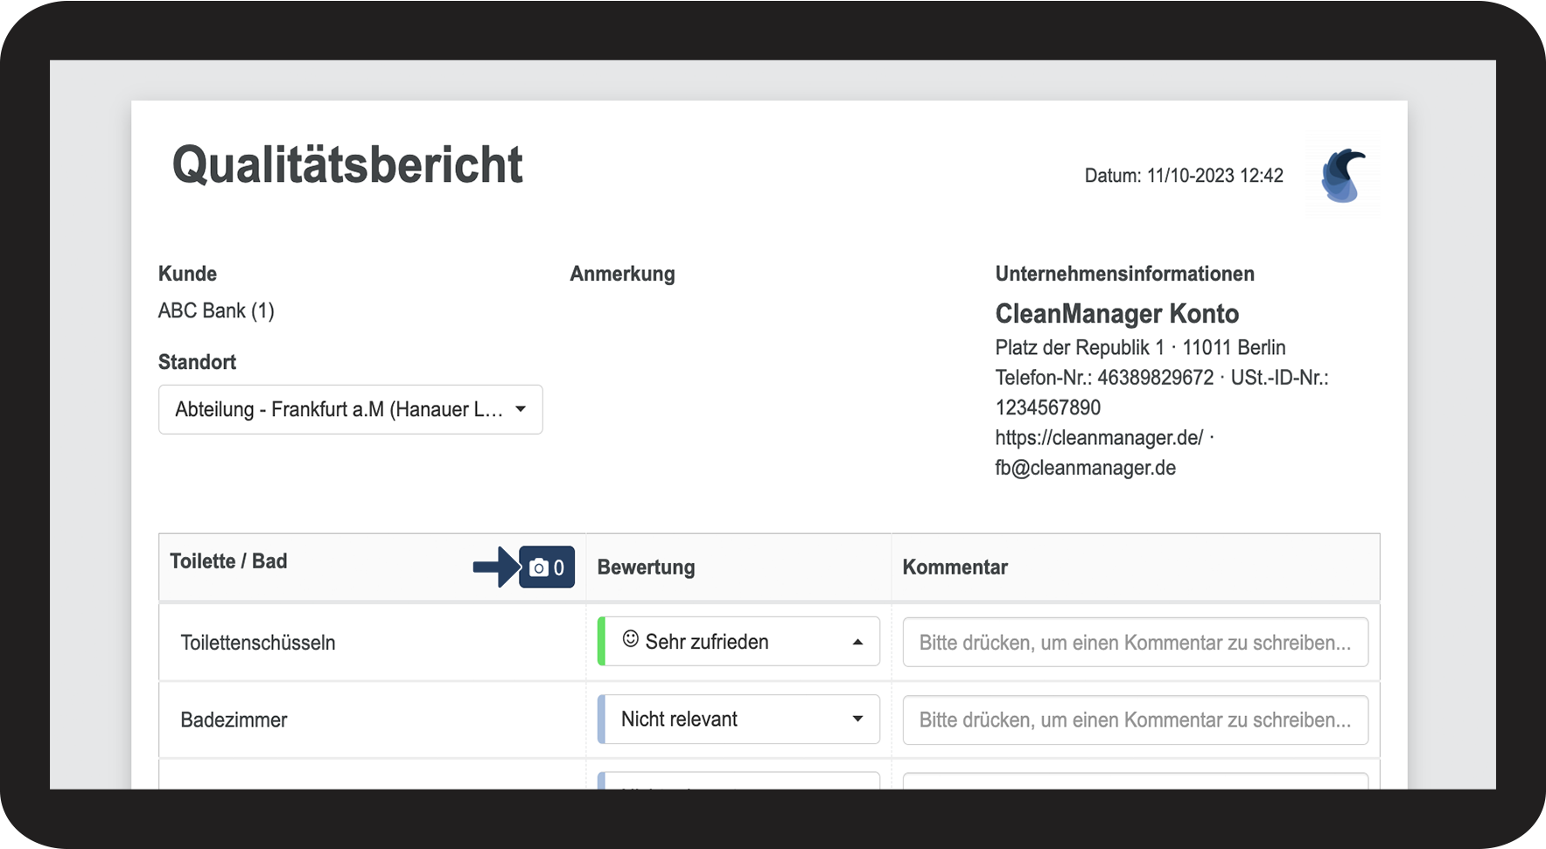Viewport: 1546px width, 849px height.
Task: Collapse the Sehr zufrieden dropdown using its up caret
Action: point(857,642)
